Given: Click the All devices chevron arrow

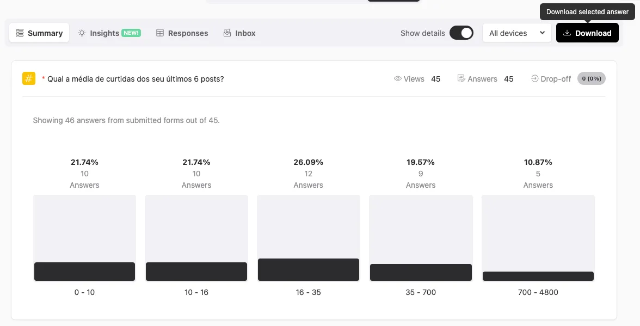Looking at the screenshot, I should tap(542, 33).
